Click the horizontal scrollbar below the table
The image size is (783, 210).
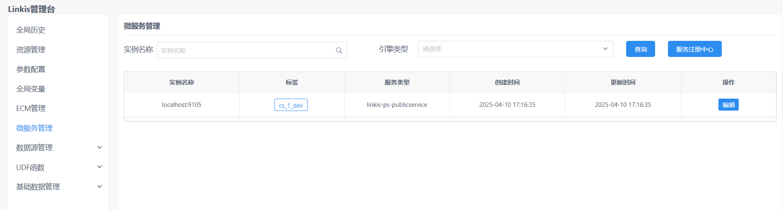450,119
